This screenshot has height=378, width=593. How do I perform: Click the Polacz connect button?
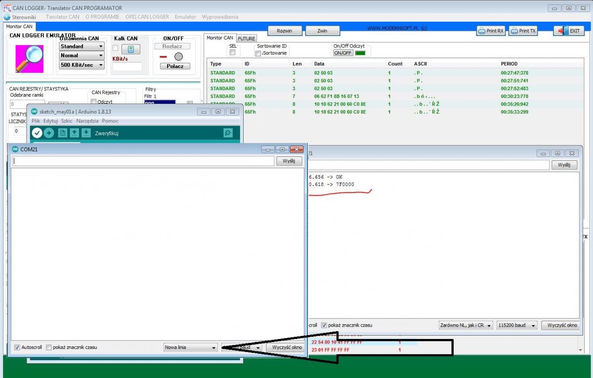click(x=175, y=66)
